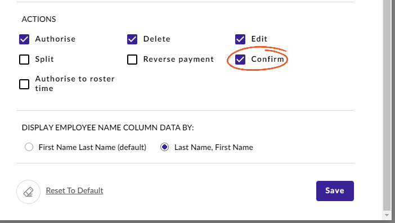Click the Reverse payment label
The width and height of the screenshot is (395, 223).
178,60
